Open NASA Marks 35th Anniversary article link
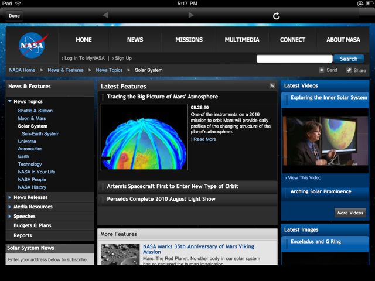 (x=198, y=249)
